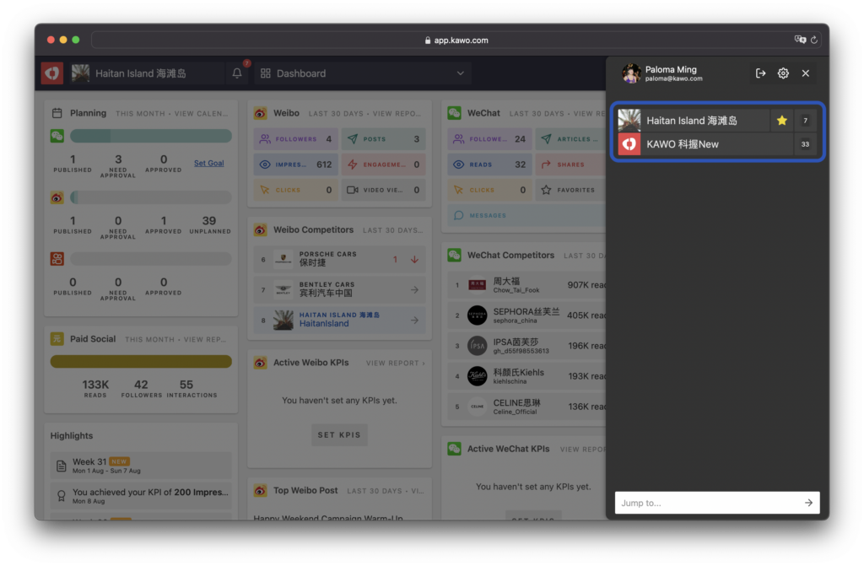Viewport: 864px width, 566px height.
Task: Click the Weibo Followers metric tile
Action: click(296, 139)
